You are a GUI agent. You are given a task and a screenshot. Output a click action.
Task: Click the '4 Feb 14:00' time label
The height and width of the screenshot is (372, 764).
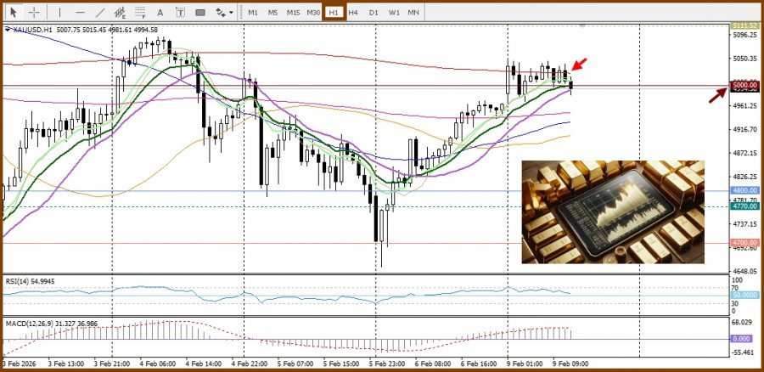205,364
